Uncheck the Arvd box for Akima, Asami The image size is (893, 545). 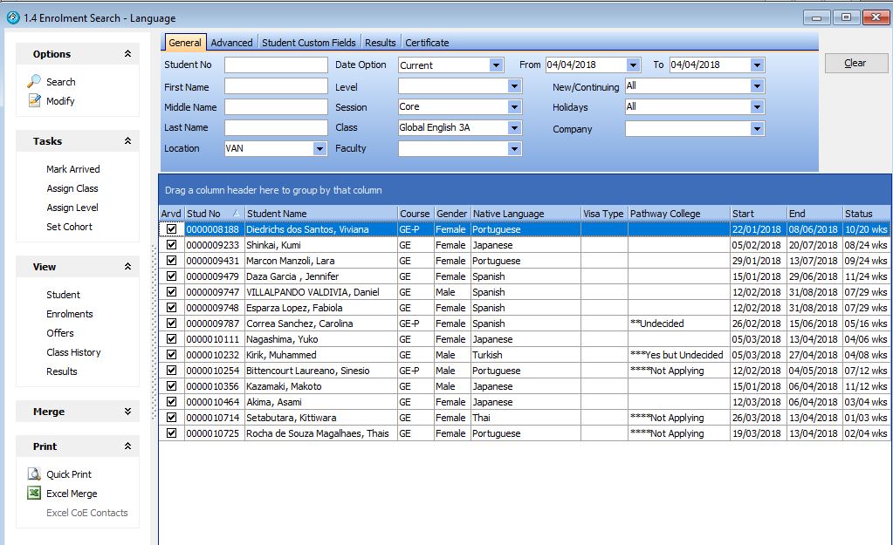(171, 402)
